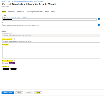Click the Cancel button
The height and width of the screenshot is (96, 104).
[19, 93]
